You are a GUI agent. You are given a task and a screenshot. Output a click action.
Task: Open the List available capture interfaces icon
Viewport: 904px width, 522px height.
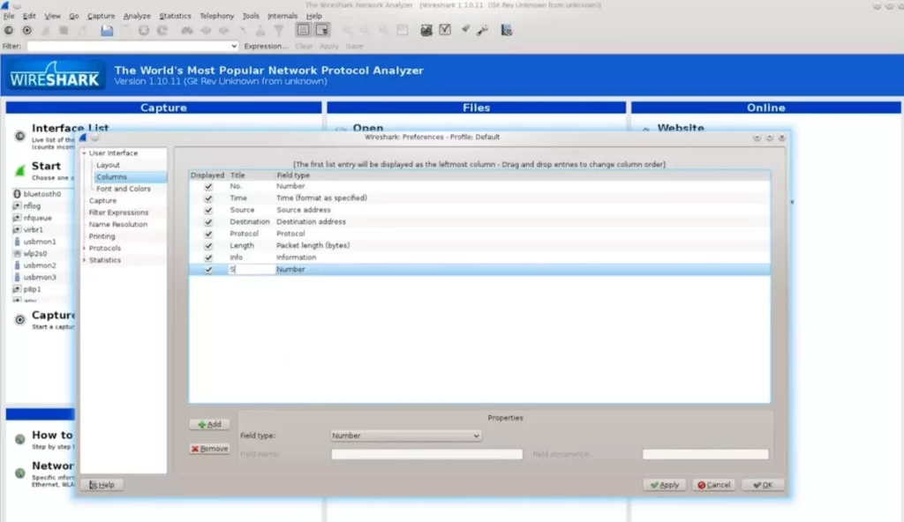click(x=7, y=31)
